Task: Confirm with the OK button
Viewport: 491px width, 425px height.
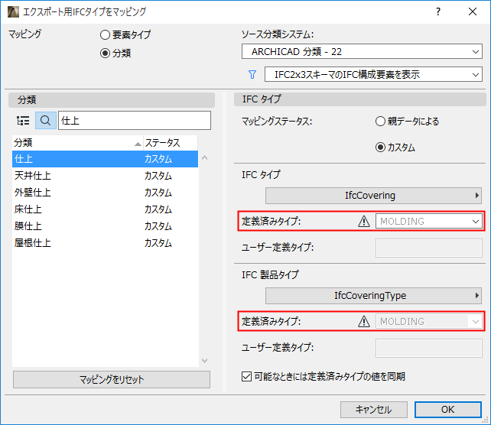Action: click(x=447, y=410)
